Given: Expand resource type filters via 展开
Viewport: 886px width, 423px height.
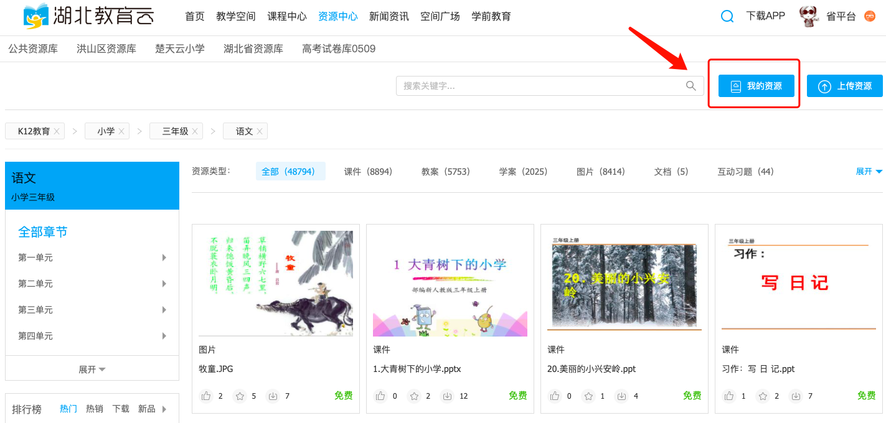Looking at the screenshot, I should tap(869, 172).
